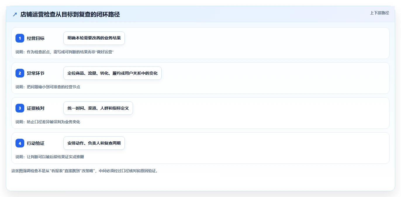Click the step 4 number badge
Screen dimensions: 401x197
point(20,143)
